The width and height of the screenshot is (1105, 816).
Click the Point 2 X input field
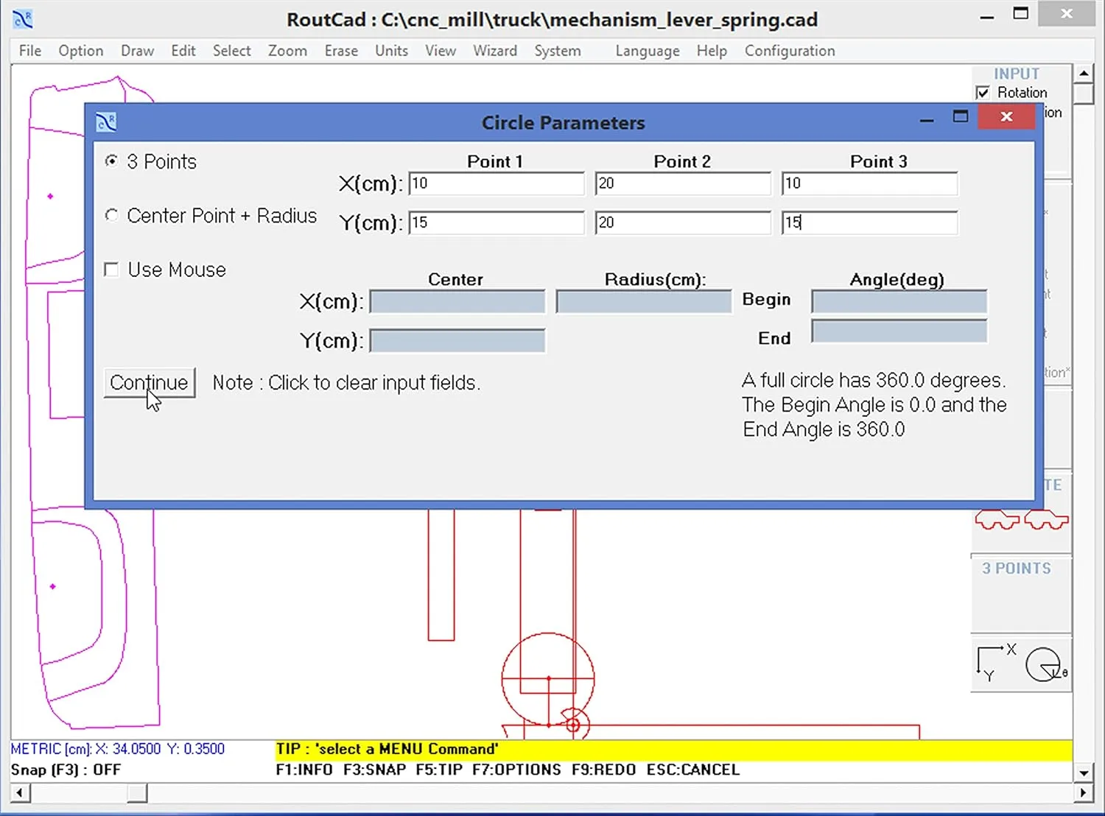coord(682,183)
